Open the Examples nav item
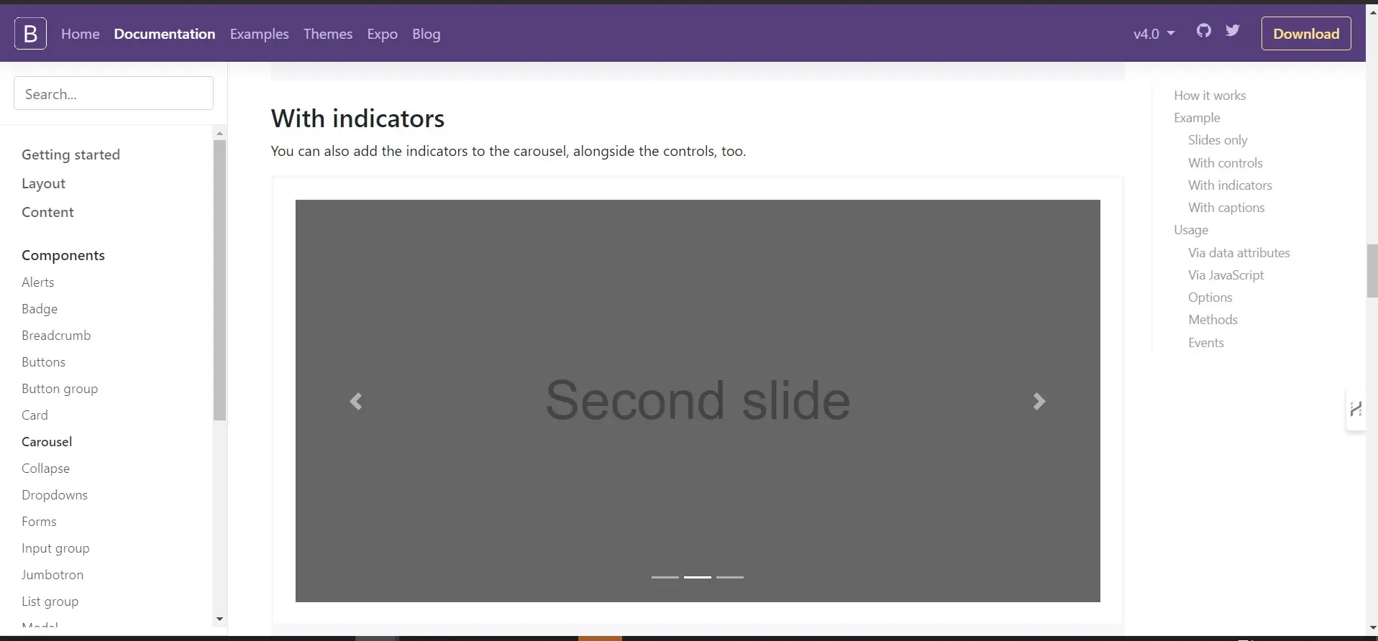This screenshot has height=641, width=1378. click(259, 34)
